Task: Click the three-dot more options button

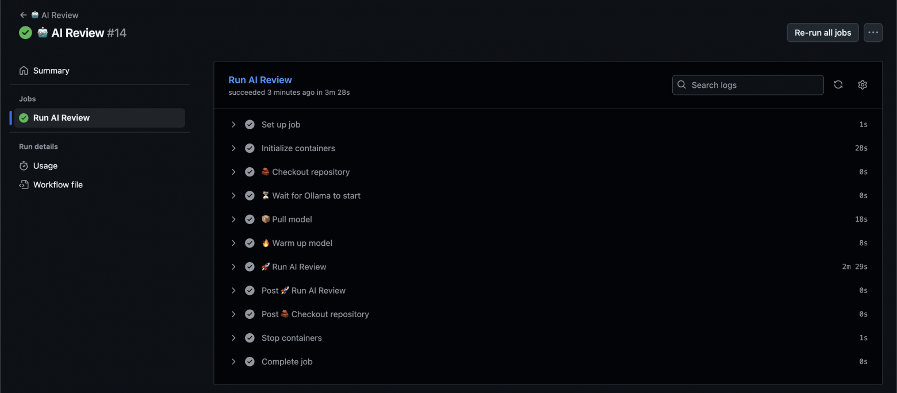Action: [873, 33]
